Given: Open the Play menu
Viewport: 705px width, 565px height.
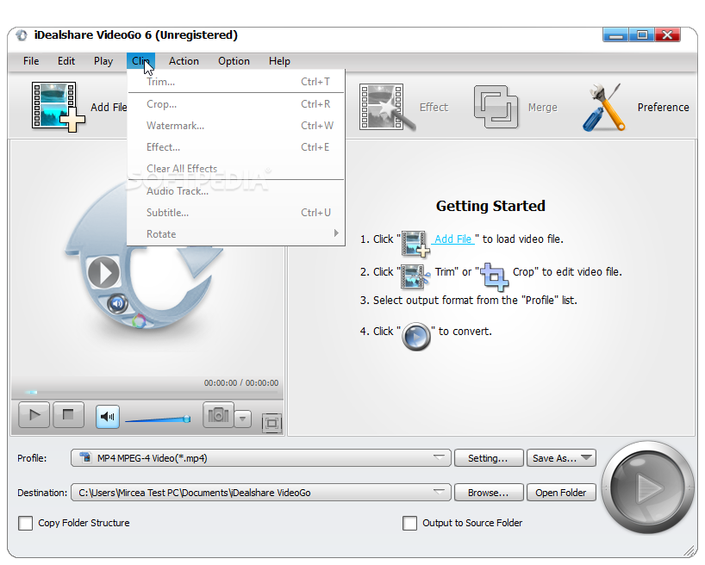Looking at the screenshot, I should click(103, 61).
